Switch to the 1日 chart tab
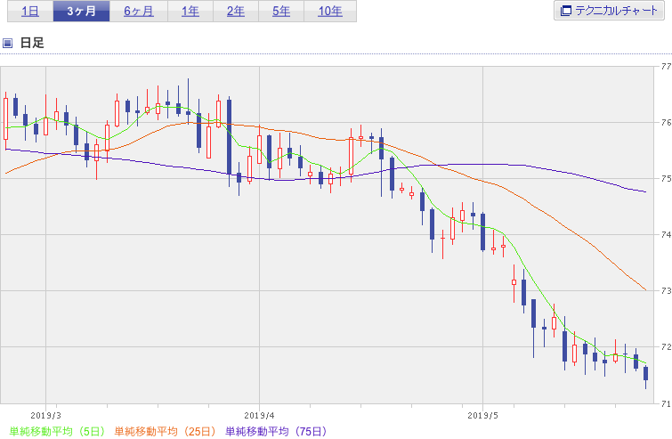The height and width of the screenshot is (439, 672). coord(30,12)
